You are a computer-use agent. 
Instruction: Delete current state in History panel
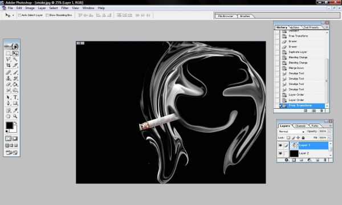point(321,110)
